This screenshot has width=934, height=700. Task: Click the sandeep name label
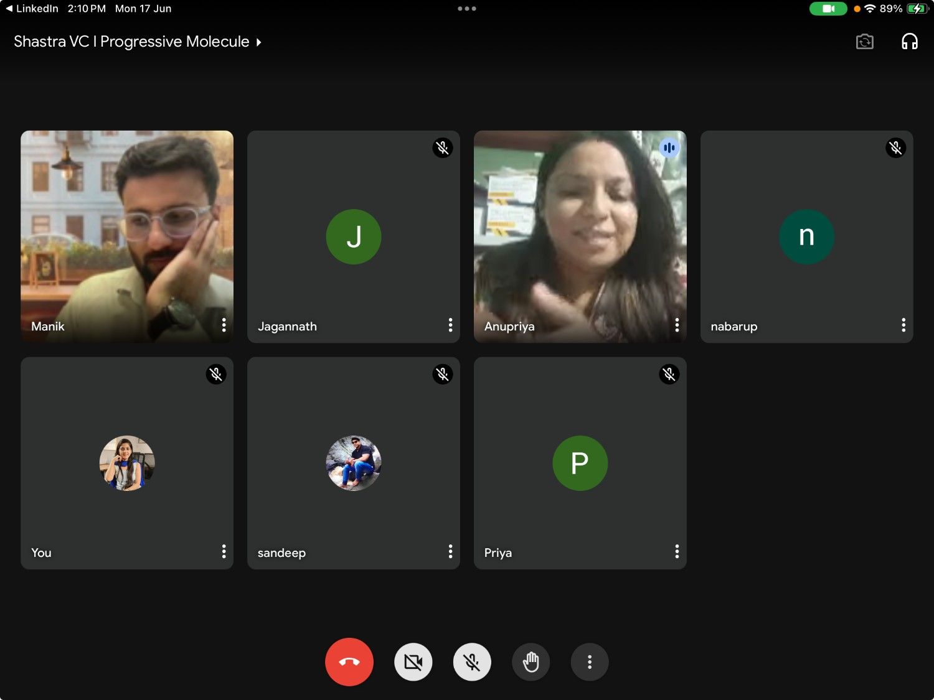[x=281, y=553]
